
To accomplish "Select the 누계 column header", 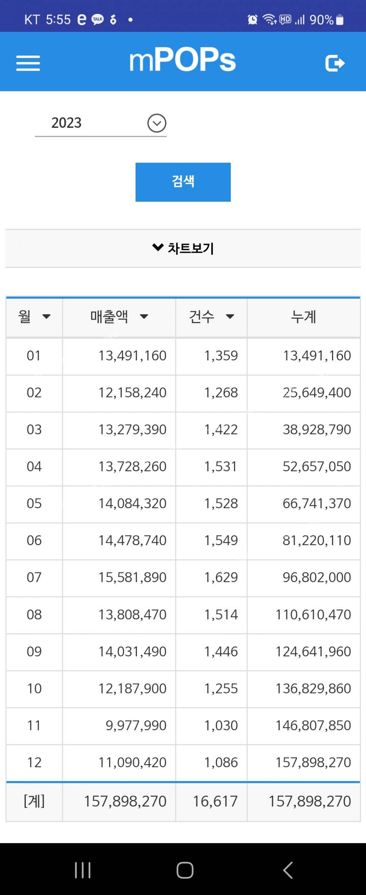I will tap(303, 317).
